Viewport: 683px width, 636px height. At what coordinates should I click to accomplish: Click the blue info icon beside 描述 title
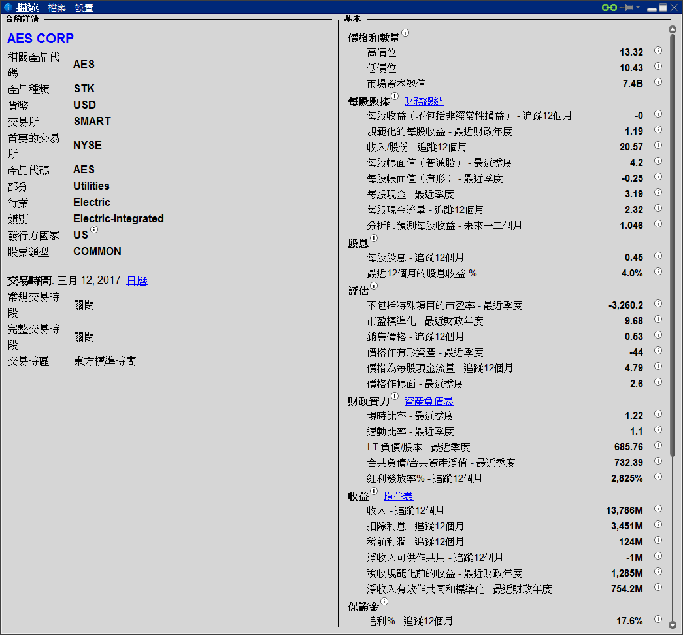8,7
